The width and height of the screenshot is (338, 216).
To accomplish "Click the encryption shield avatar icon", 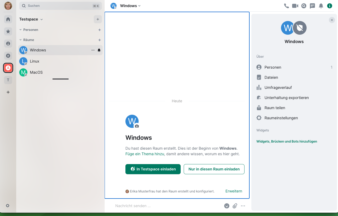I will (300, 28).
